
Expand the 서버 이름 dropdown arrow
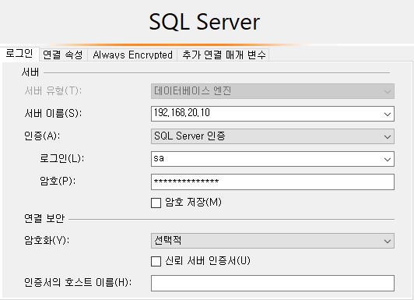click(388, 114)
